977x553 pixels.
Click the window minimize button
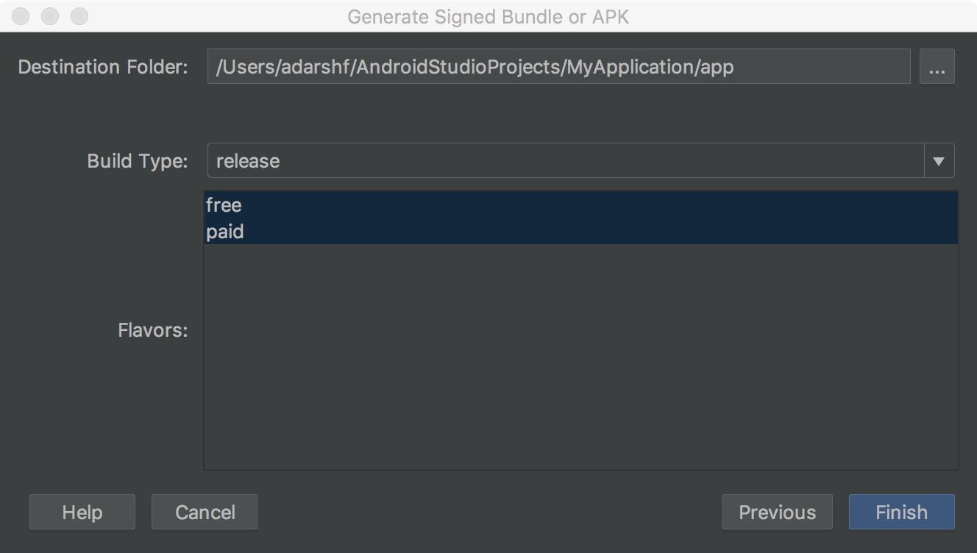click(x=51, y=15)
